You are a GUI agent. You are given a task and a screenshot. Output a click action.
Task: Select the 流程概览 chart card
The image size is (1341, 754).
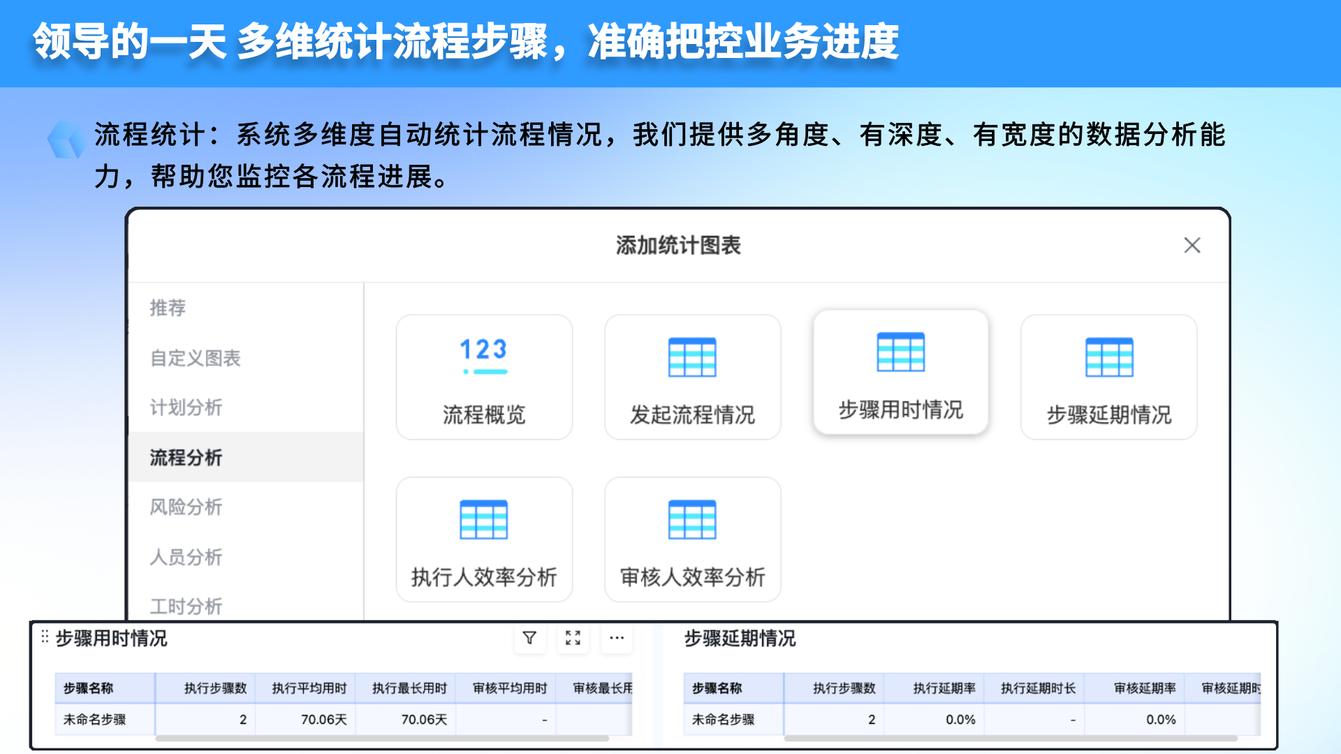pos(484,377)
